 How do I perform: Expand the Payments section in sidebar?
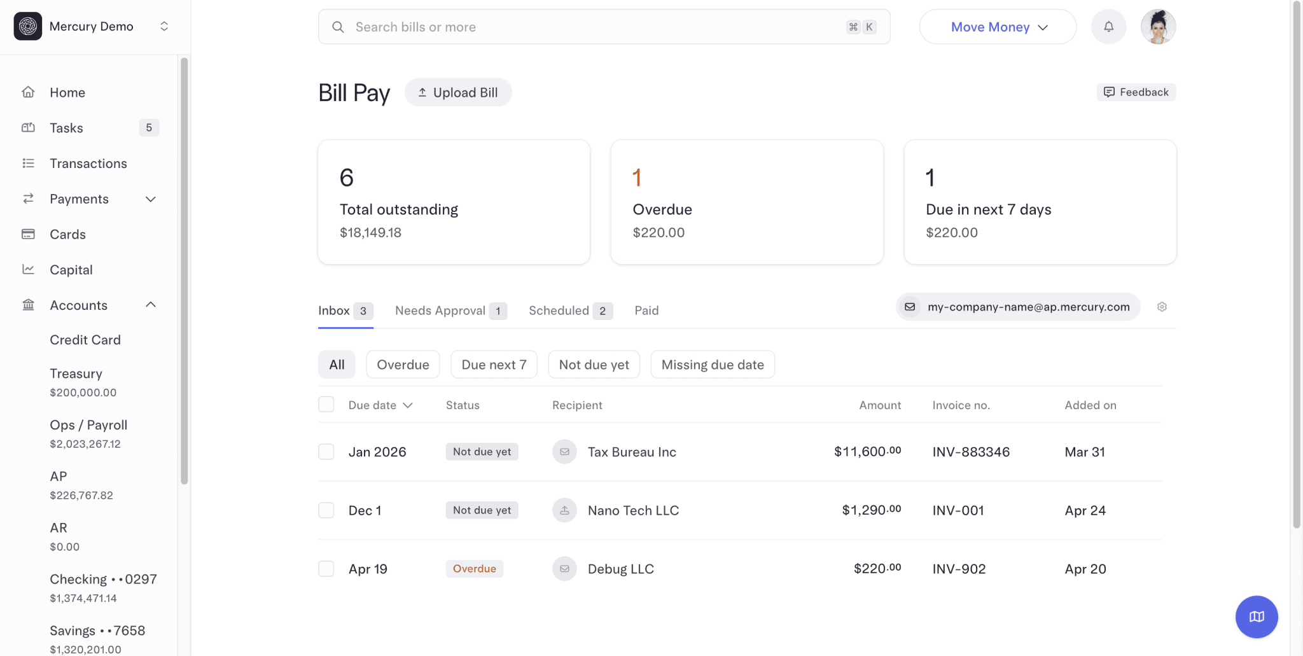tap(151, 199)
